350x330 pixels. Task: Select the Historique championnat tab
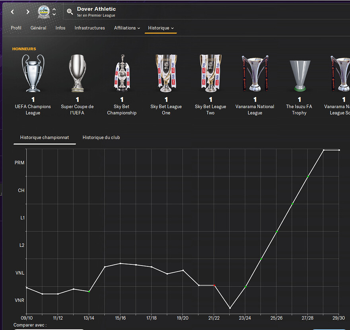(45, 138)
